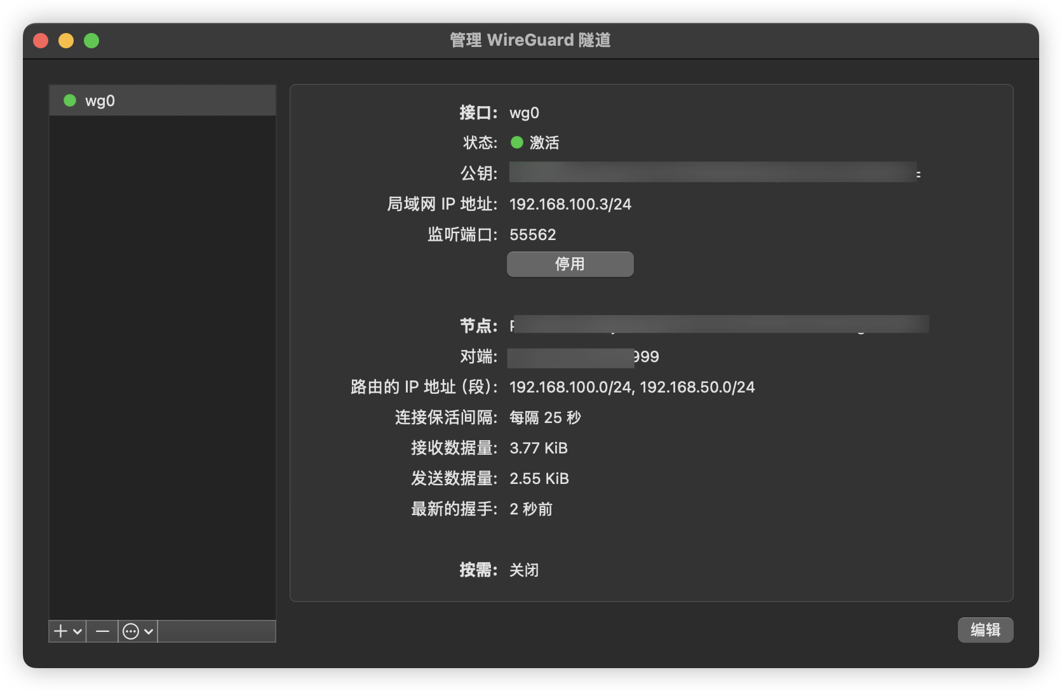Image resolution: width=1062 pixels, height=691 pixels.
Task: Zoom the window using the green title-bar button
Action: (91, 41)
